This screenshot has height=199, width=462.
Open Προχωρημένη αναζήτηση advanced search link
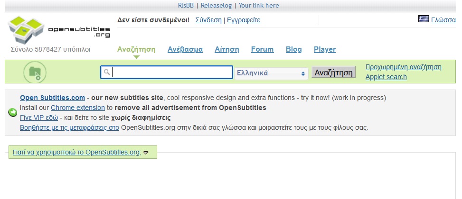[404, 67]
